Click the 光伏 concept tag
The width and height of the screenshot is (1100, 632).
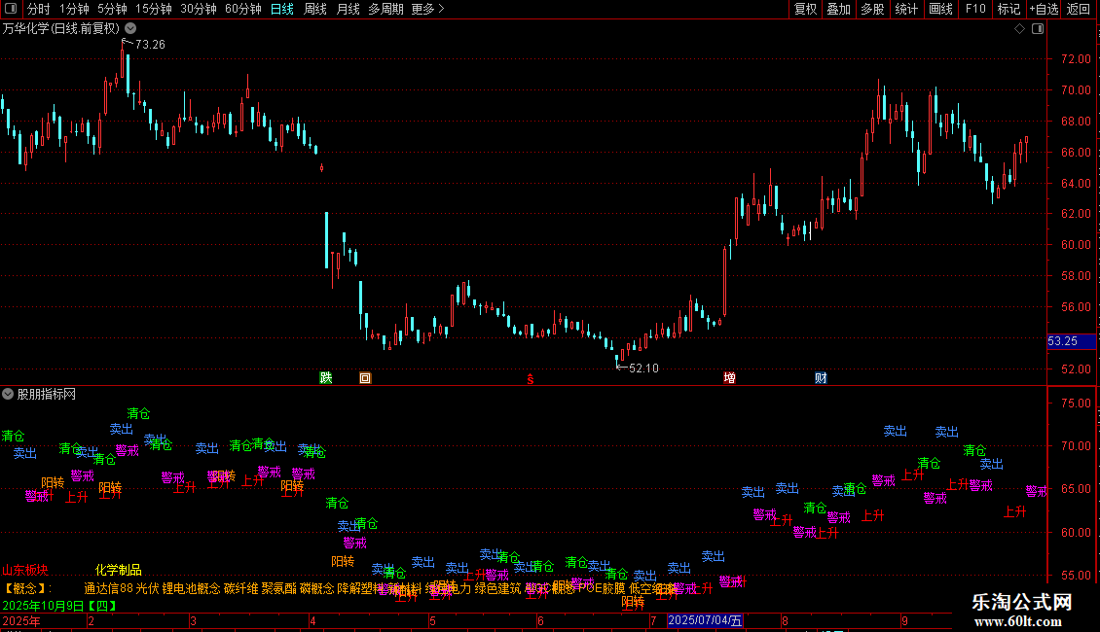click(147, 588)
